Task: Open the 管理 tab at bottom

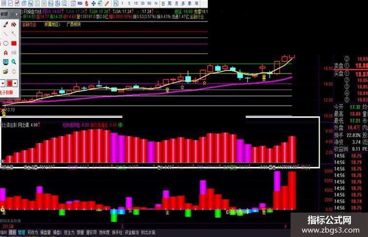Action: coord(21,233)
